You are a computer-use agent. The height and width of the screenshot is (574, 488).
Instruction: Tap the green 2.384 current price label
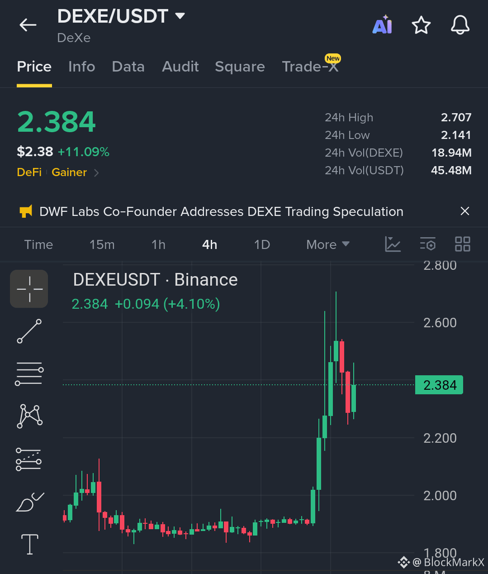(439, 385)
